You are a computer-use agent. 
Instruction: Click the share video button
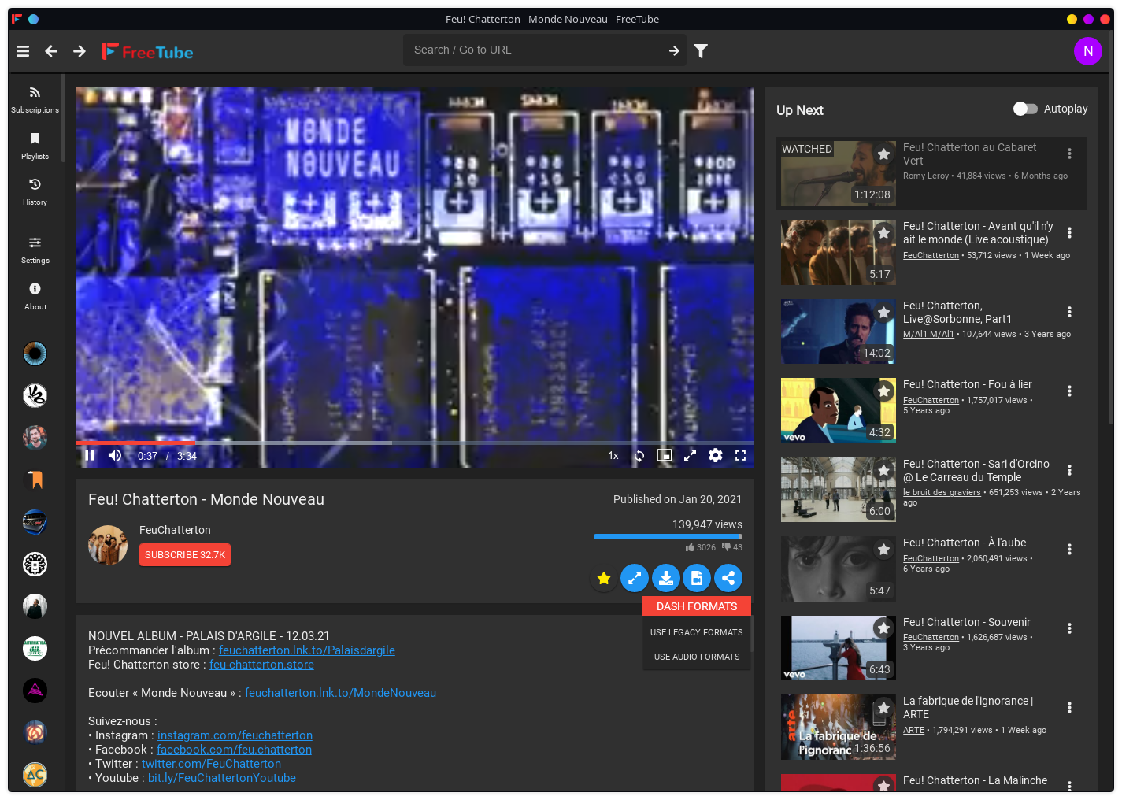pos(728,578)
